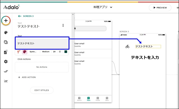Open the add component plus button
This screenshot has height=109, width=179.
pos(6,21)
